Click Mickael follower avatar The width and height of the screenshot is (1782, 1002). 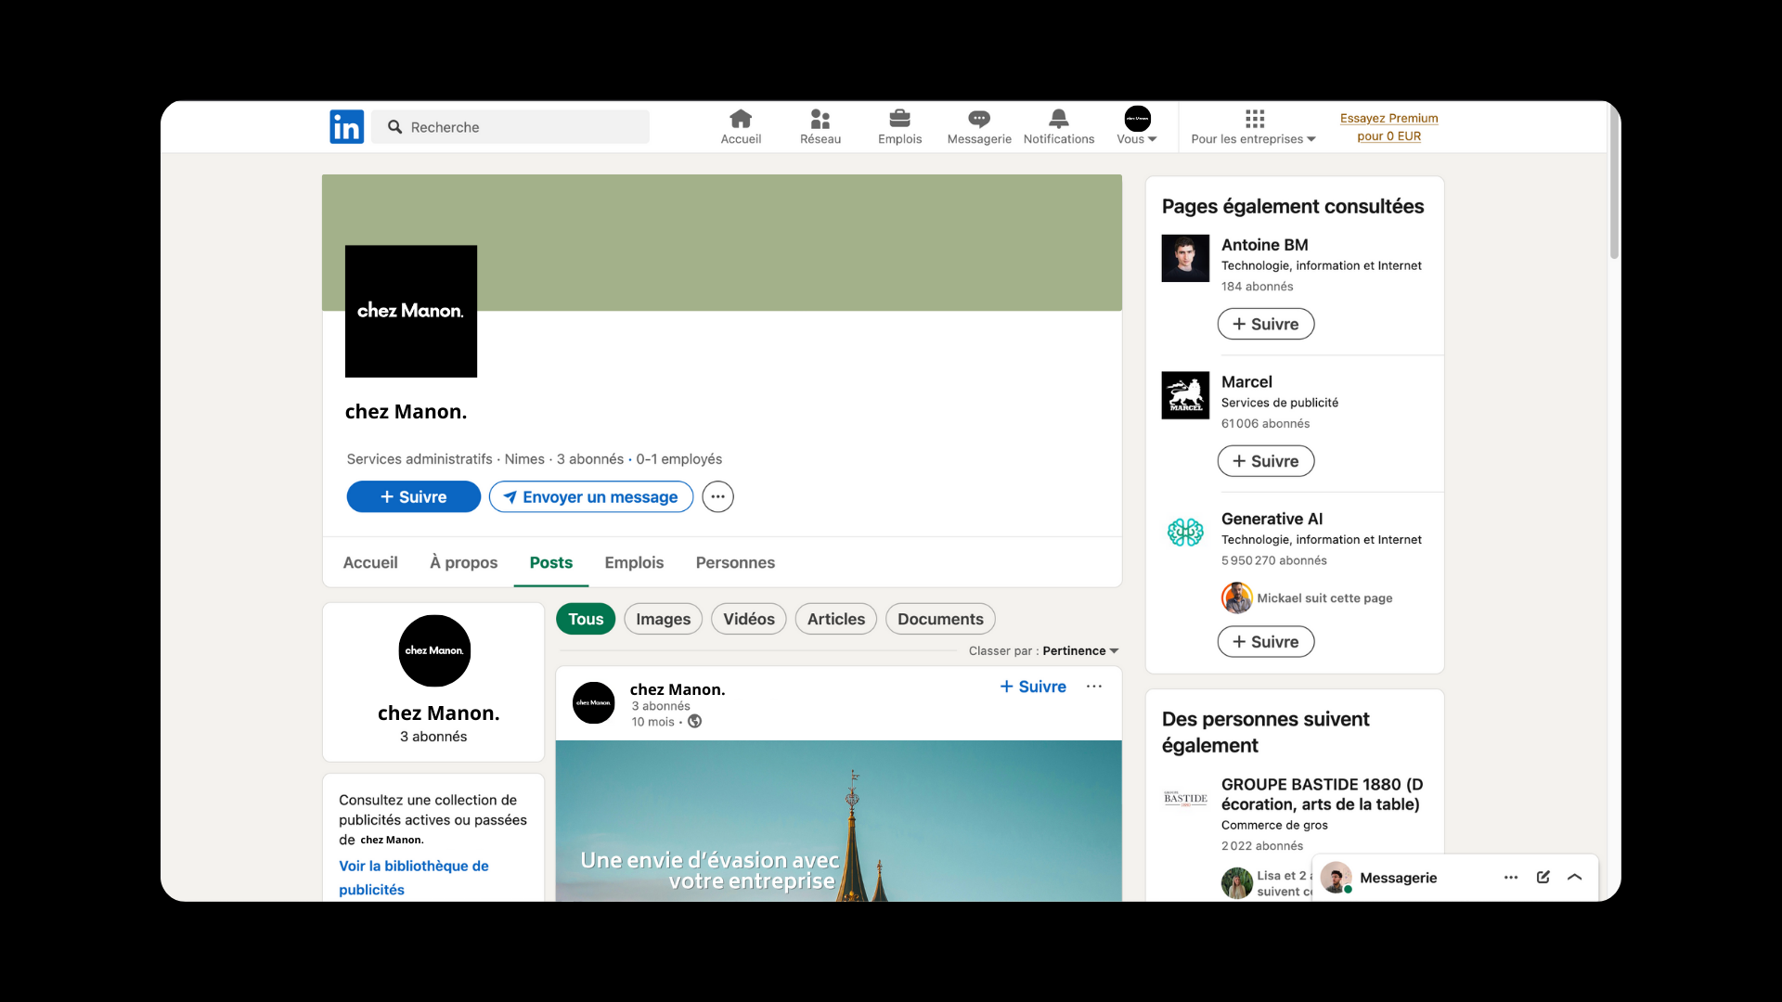(x=1236, y=597)
